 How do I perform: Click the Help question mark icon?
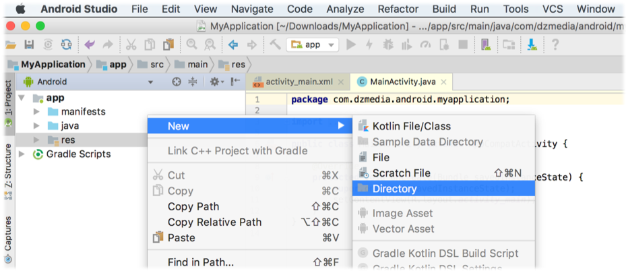click(555, 44)
